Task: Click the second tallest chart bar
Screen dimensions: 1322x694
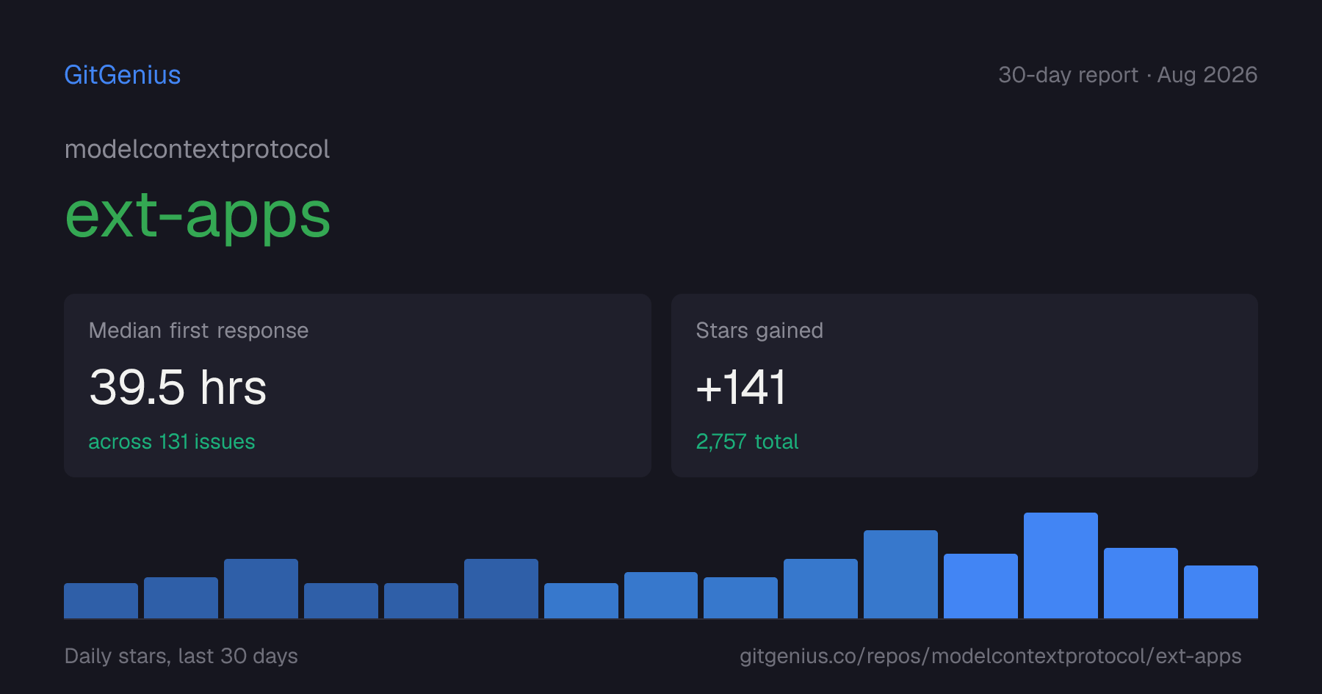Action: click(900, 574)
